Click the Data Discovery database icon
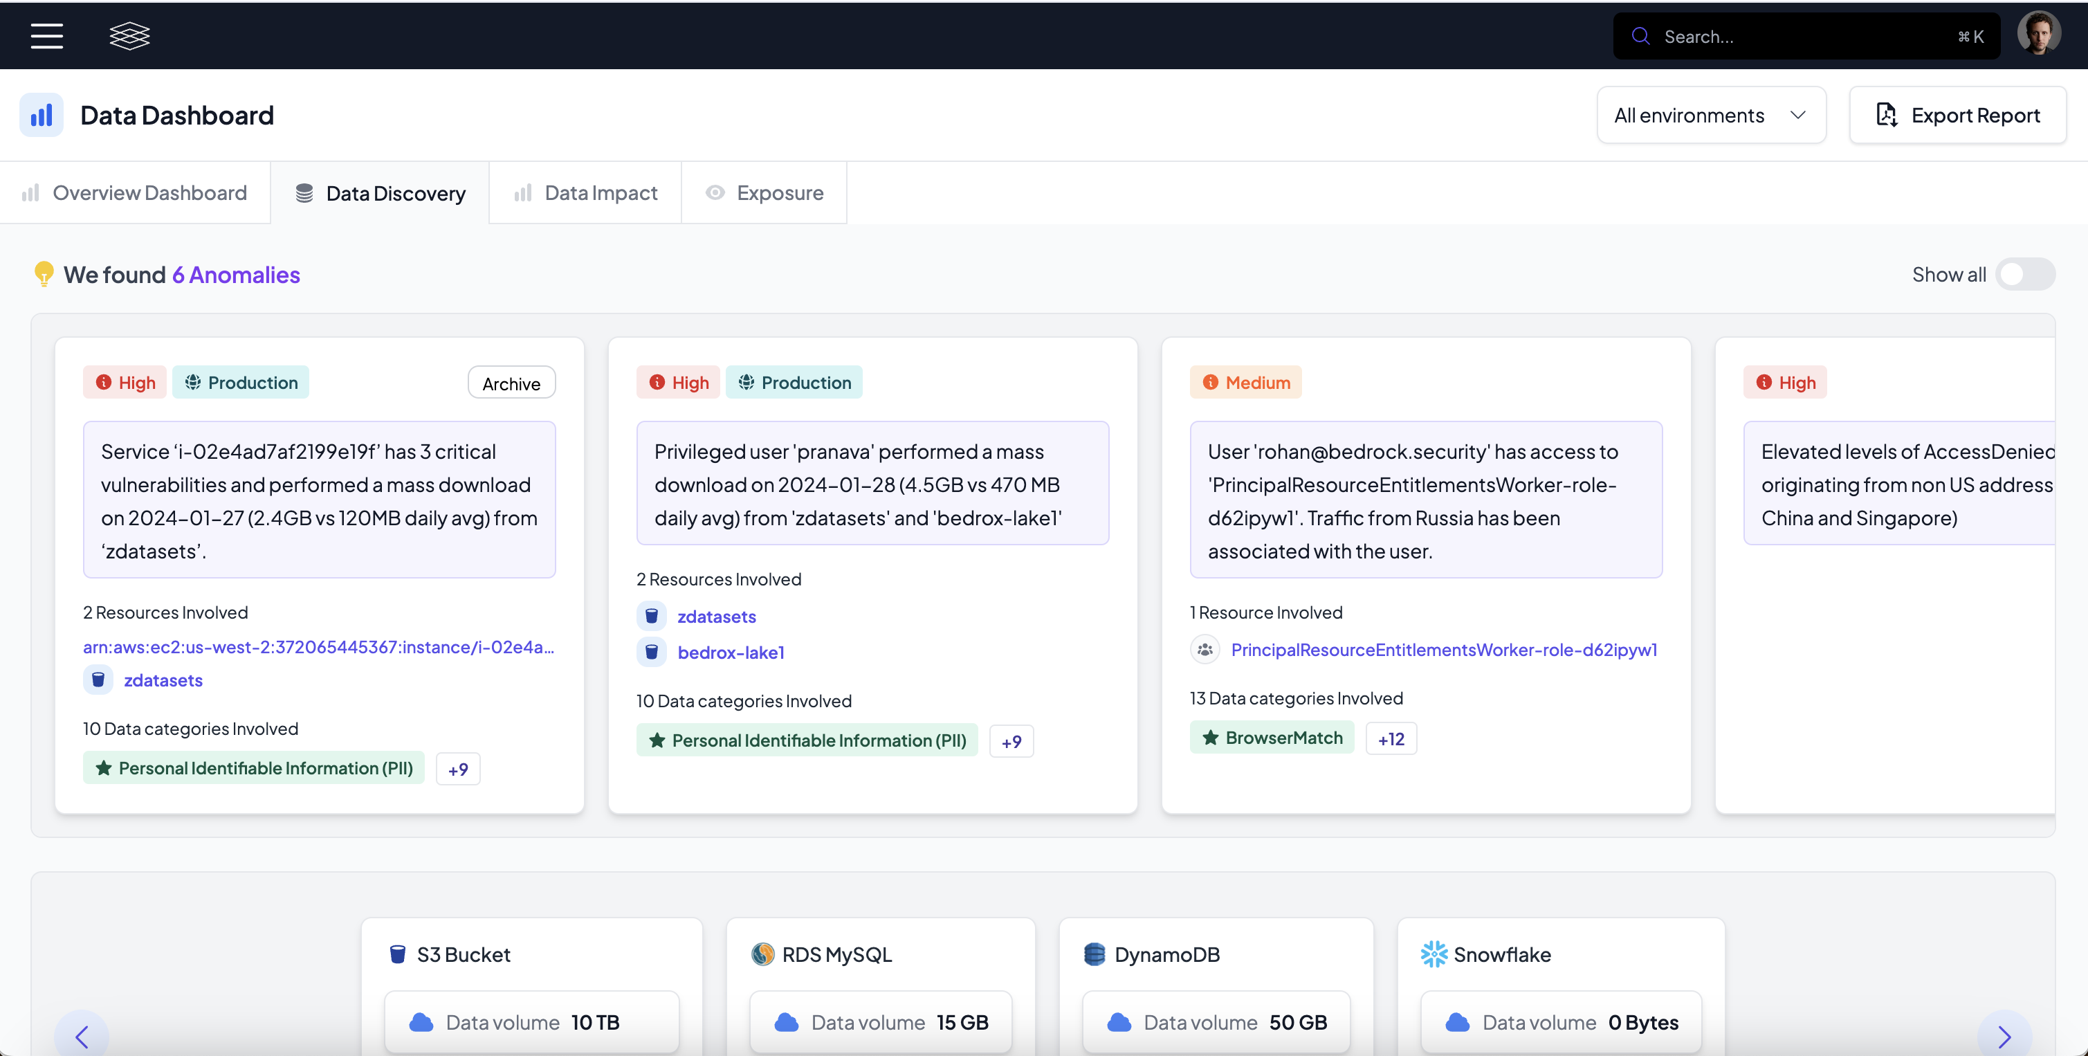Screen dimensions: 2088x1056 pyautogui.click(x=304, y=193)
